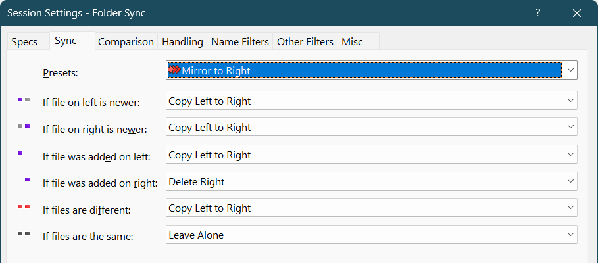Open the Comparison tab

[126, 42]
